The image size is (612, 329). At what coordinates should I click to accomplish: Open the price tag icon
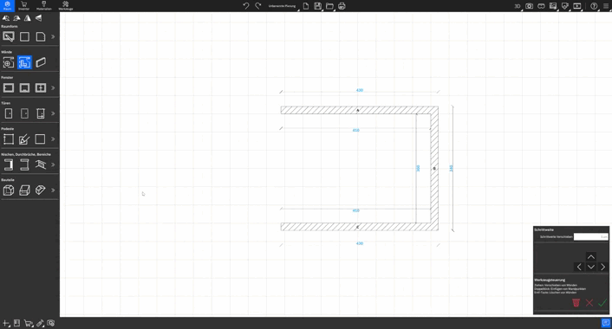[x=565, y=6]
